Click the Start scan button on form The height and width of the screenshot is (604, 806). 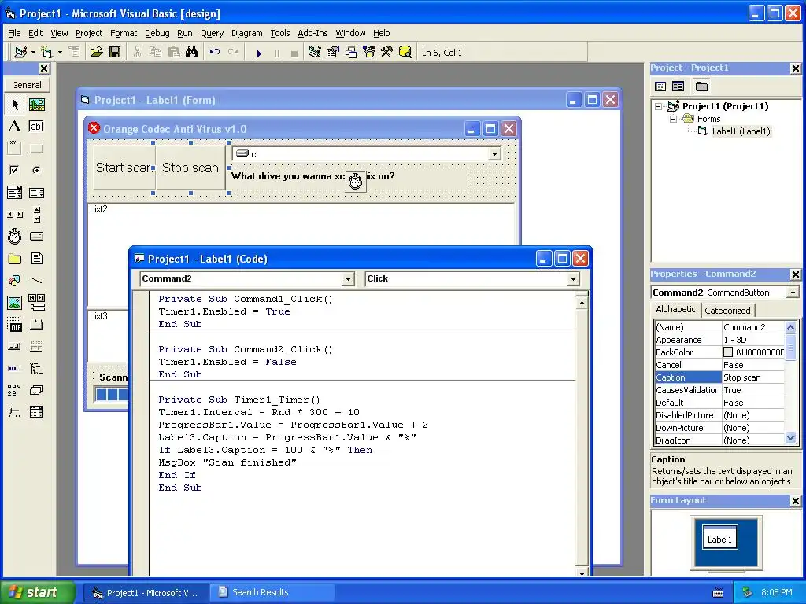[x=124, y=168]
